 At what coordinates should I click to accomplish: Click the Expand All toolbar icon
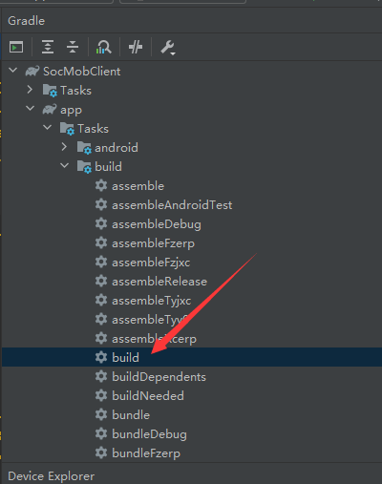tap(48, 47)
